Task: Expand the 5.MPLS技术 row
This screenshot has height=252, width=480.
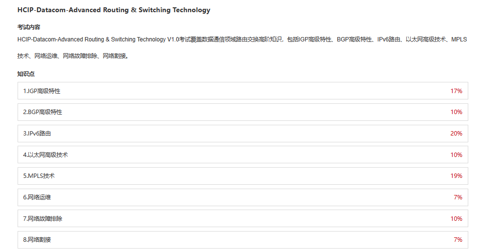Action: 243,176
